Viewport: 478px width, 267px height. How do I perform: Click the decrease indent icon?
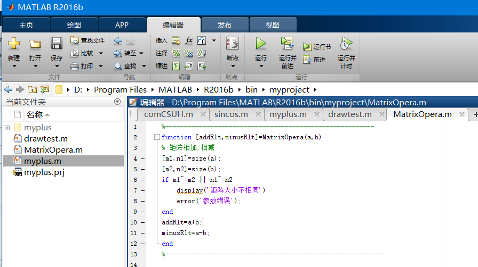click(x=202, y=66)
